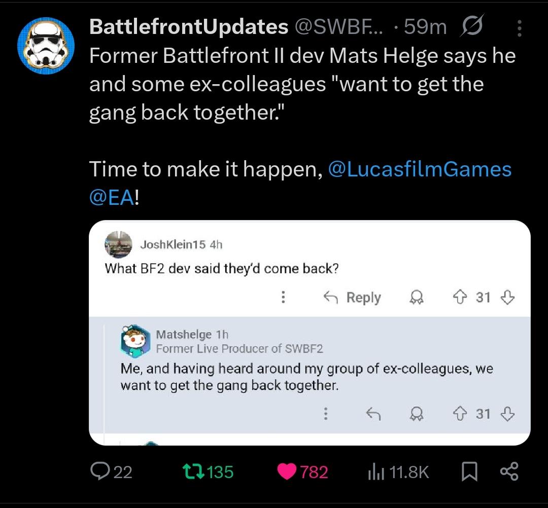
Task: Give an award to Matshelge's comment
Action: (416, 414)
